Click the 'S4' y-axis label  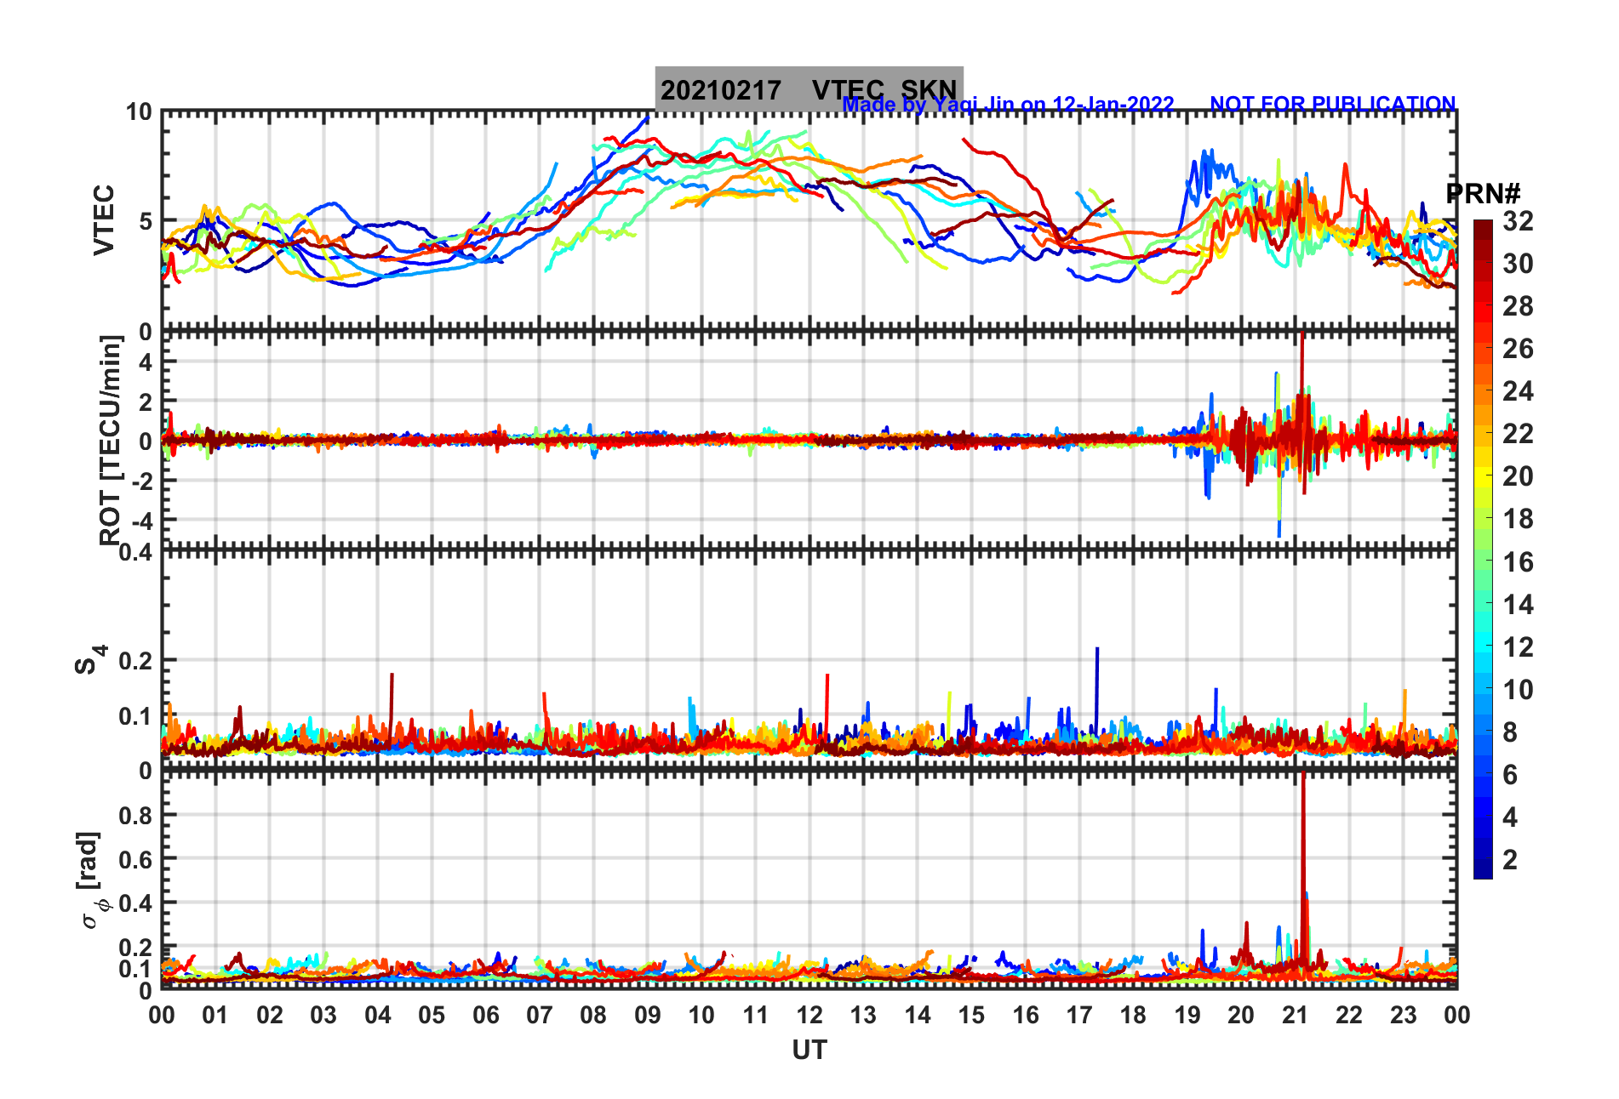point(89,659)
